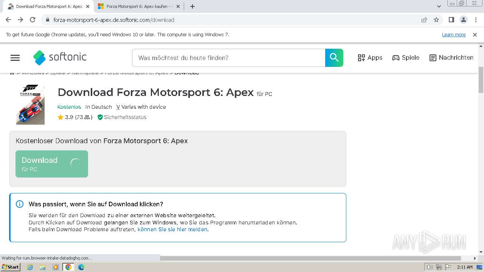Viewport: 484px width, 272px height.
Task: Open the Spiele section
Action: click(406, 58)
